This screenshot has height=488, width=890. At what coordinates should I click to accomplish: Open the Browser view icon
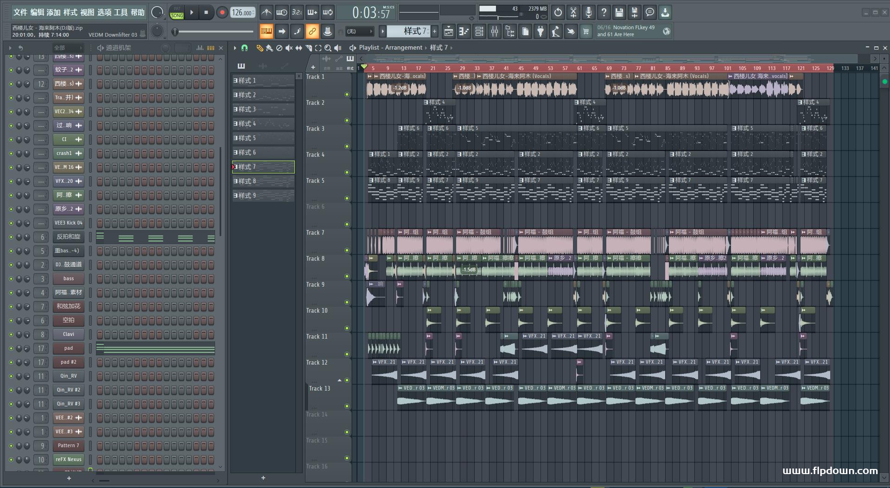[510, 32]
